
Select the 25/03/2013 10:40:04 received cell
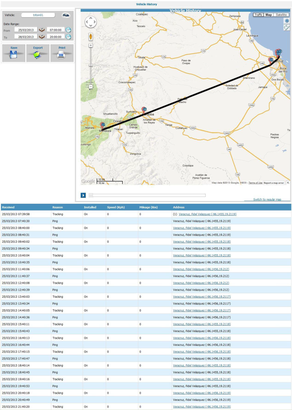click(16, 256)
